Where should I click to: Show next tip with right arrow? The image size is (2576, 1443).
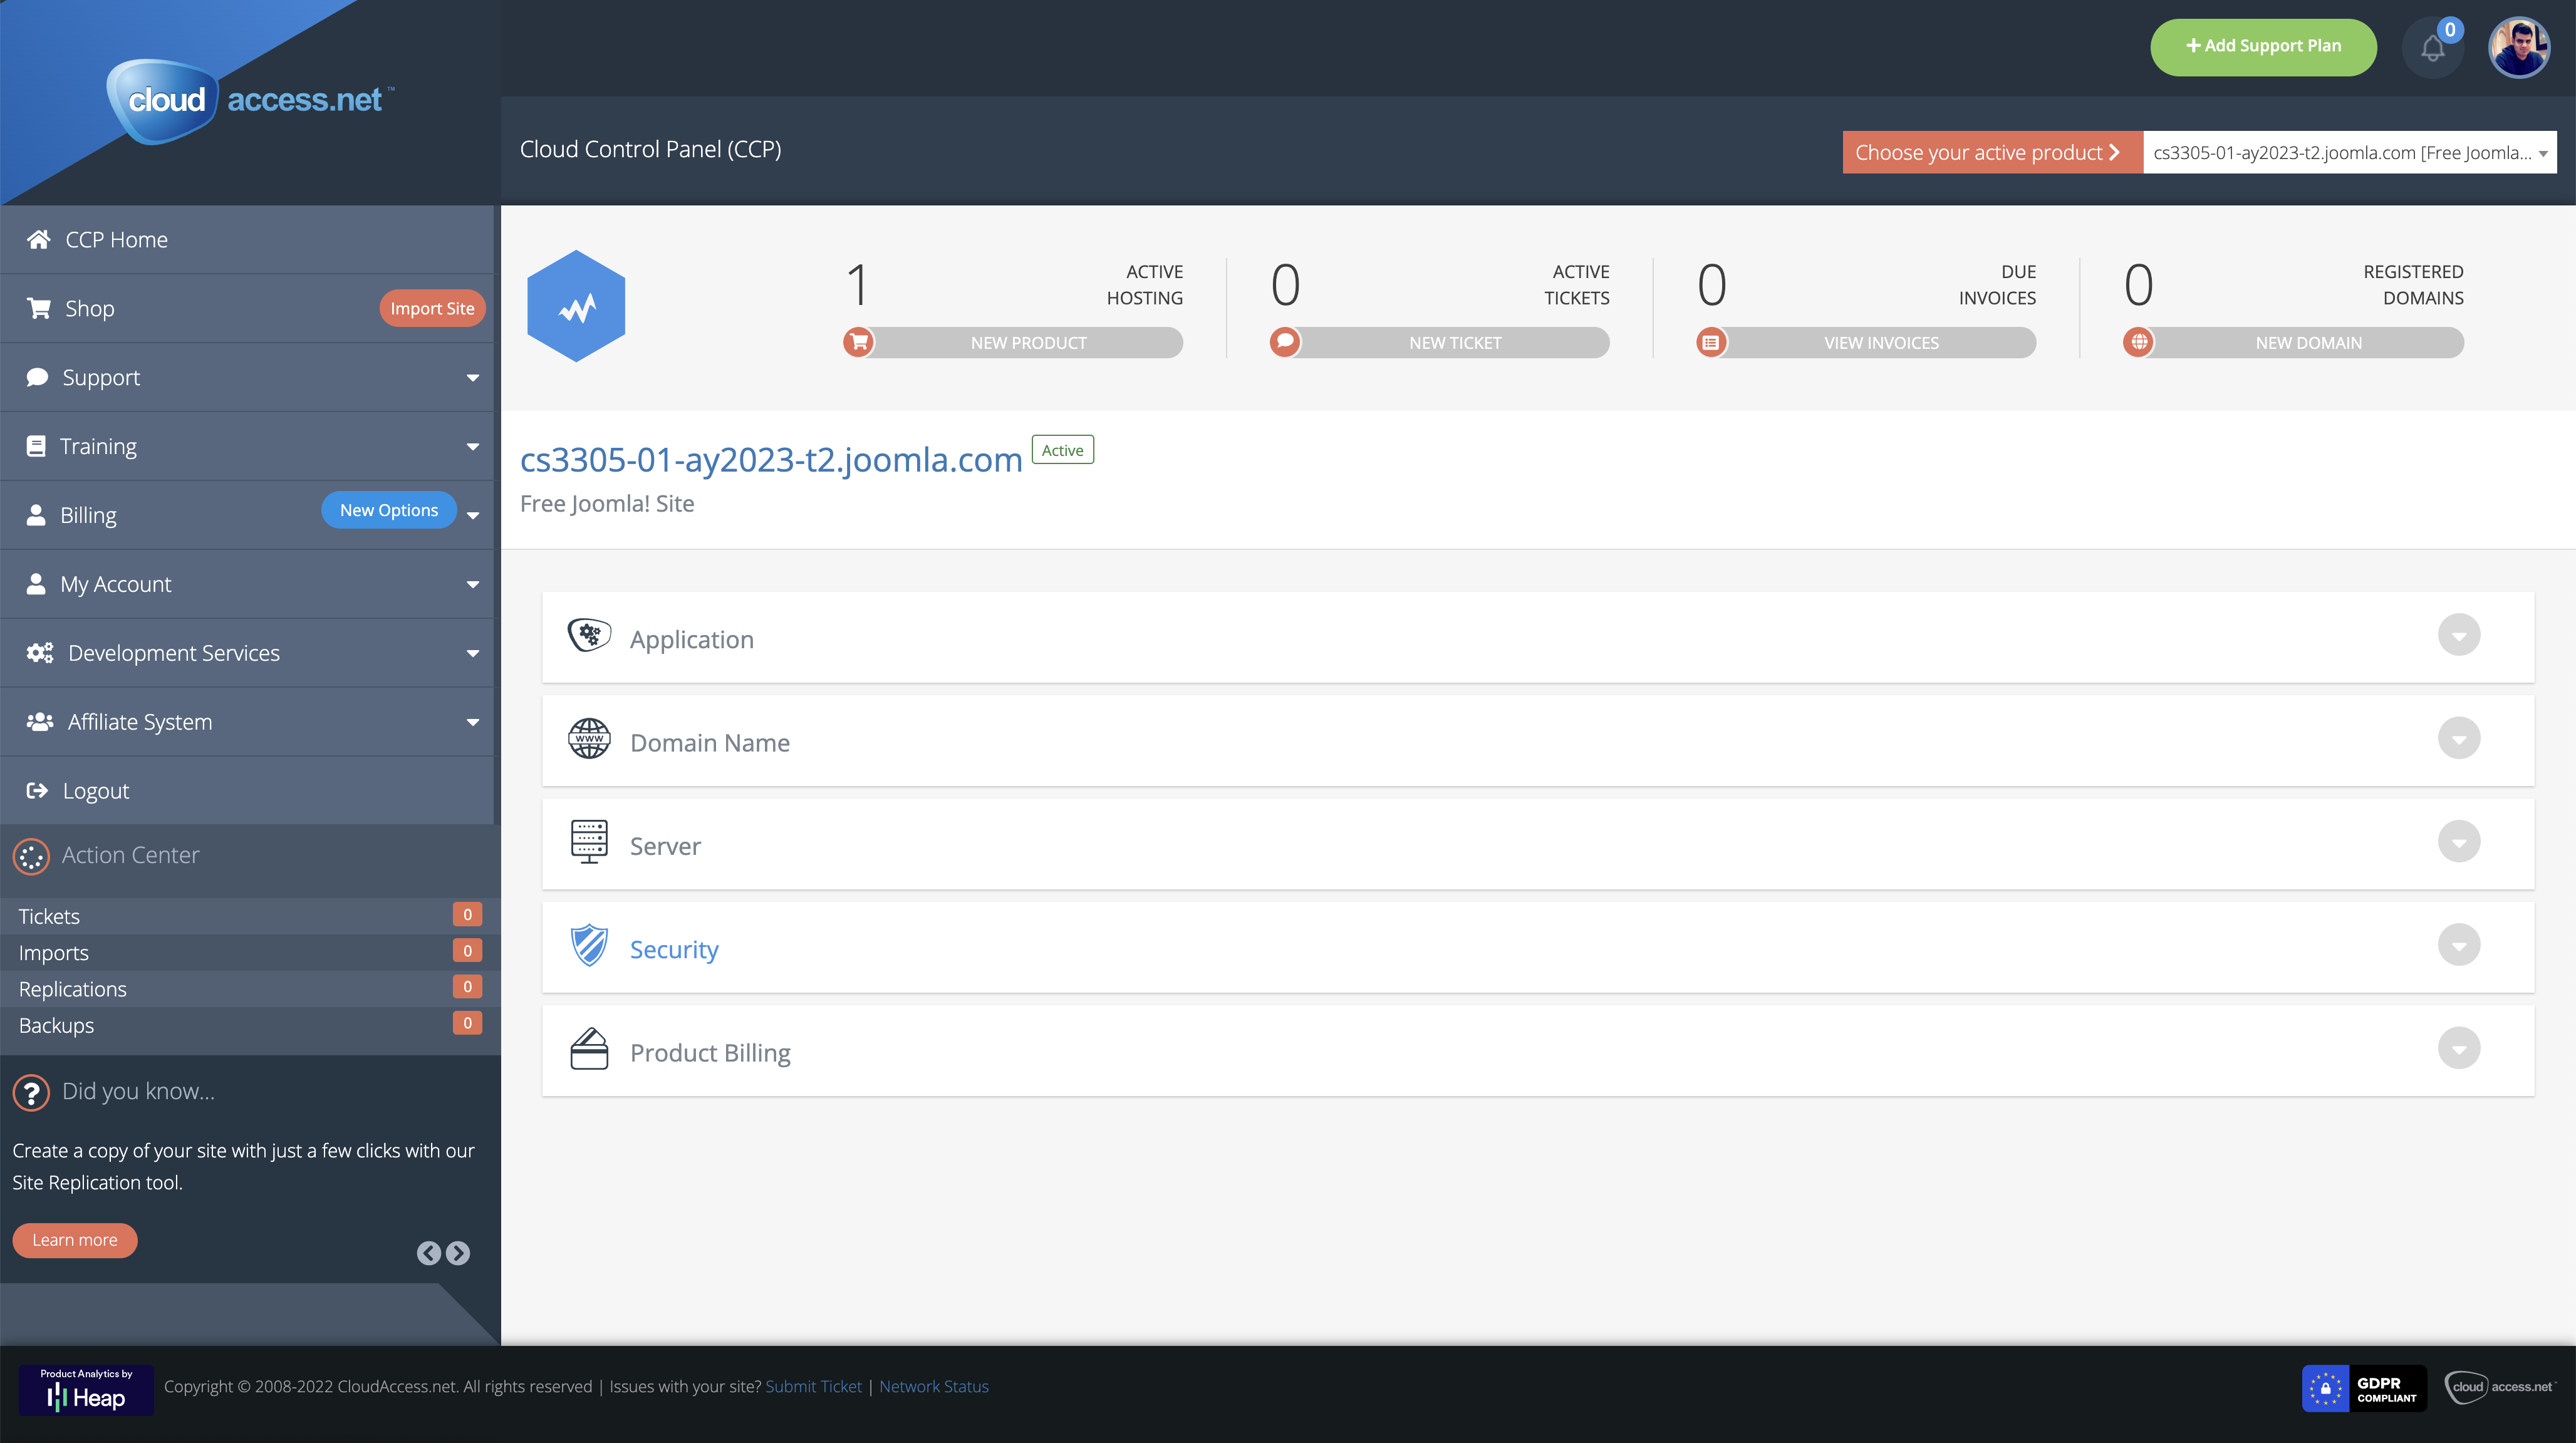[x=458, y=1253]
